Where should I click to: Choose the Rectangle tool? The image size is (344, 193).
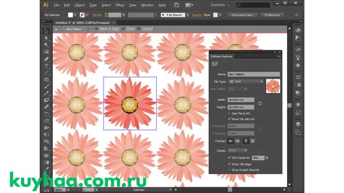[46, 79]
